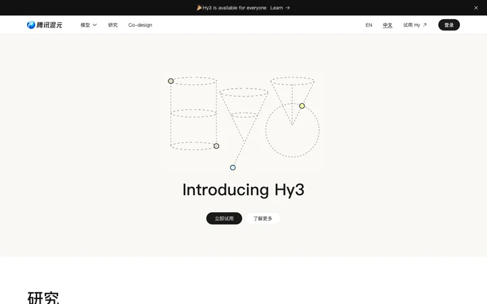487x304 pixels.
Task: Switch language to 中文
Action: click(x=388, y=25)
